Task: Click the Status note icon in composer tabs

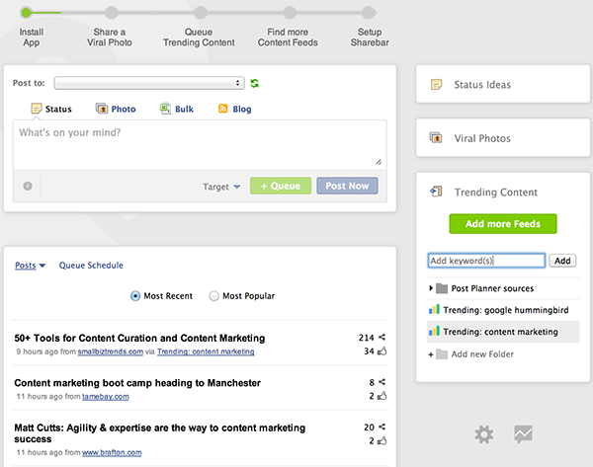Action: coord(37,109)
